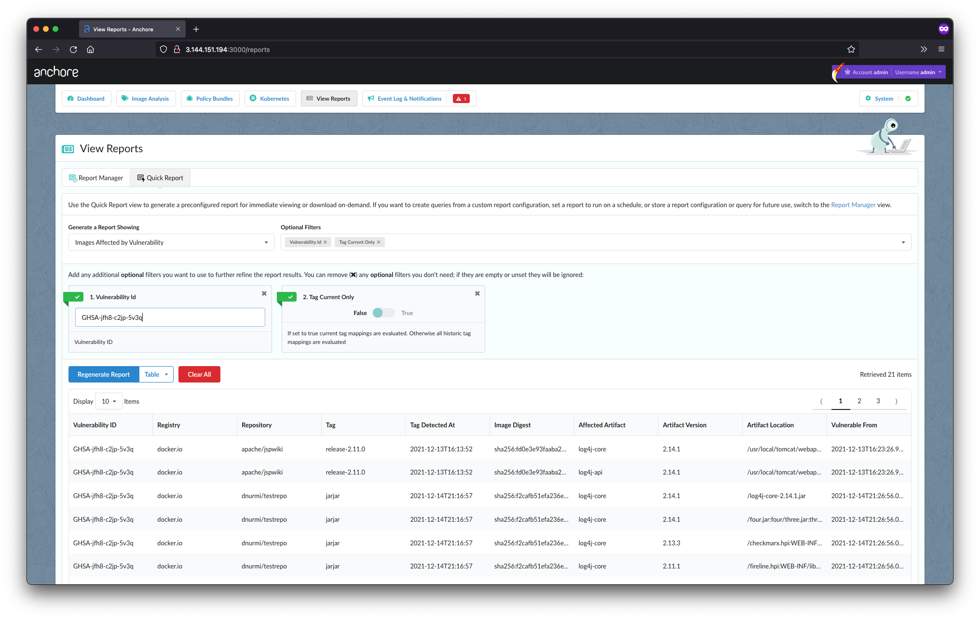Switch to the Report Manager tab
This screenshot has height=620, width=980.
click(x=96, y=178)
